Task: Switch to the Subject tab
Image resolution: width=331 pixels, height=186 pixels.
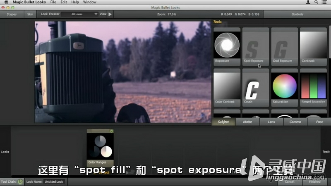Action: (223, 122)
